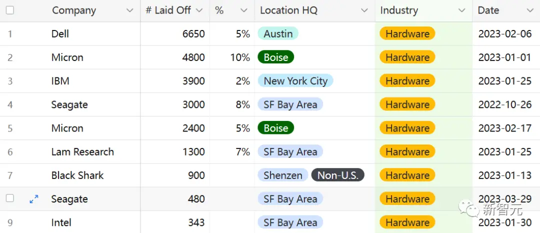Open the Date column dropdown arrow

pyautogui.click(x=530, y=10)
